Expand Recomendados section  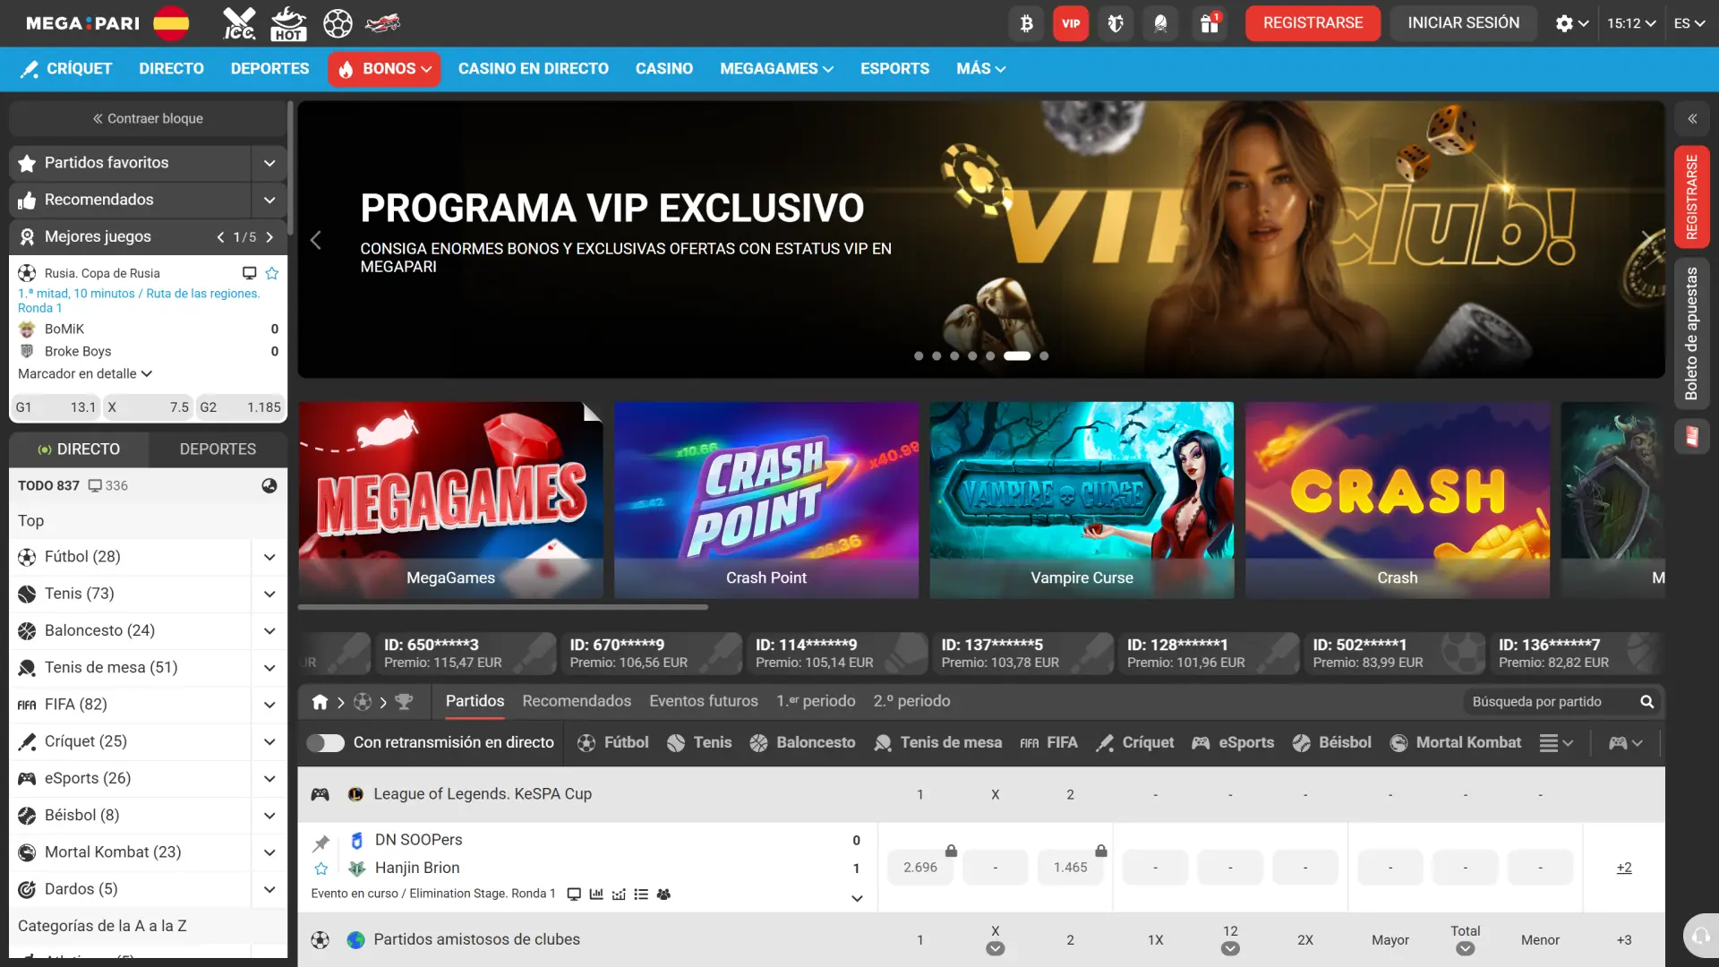tap(269, 200)
